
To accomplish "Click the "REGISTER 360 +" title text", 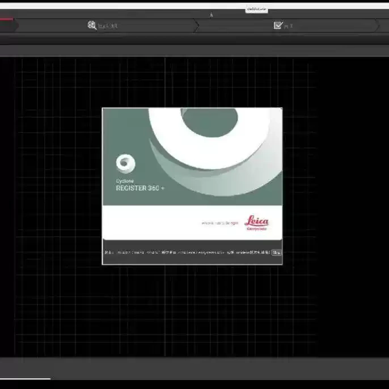I will coord(140,188).
